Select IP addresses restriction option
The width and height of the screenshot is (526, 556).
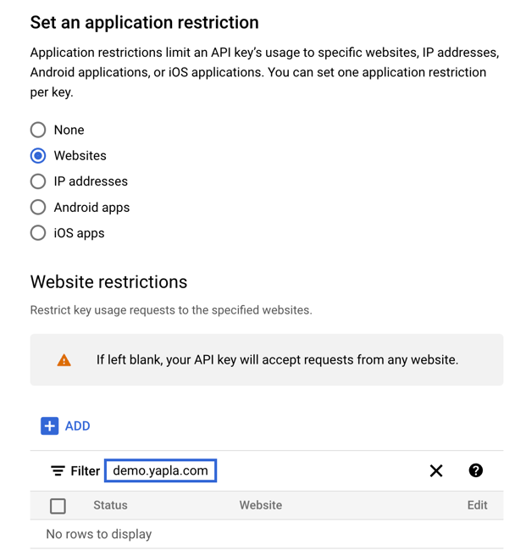point(38,181)
